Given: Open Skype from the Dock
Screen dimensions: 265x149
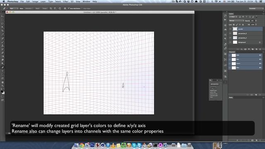Looking at the screenshot, I should 134,145.
